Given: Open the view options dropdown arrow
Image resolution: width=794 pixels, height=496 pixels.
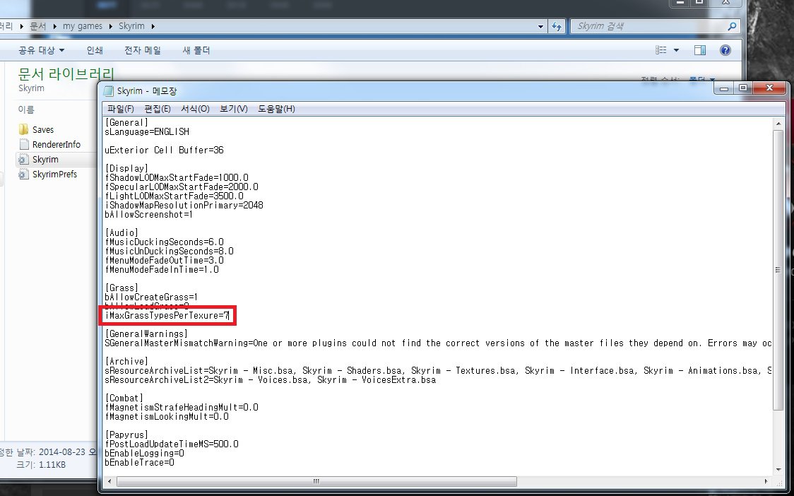Looking at the screenshot, I should 677,50.
